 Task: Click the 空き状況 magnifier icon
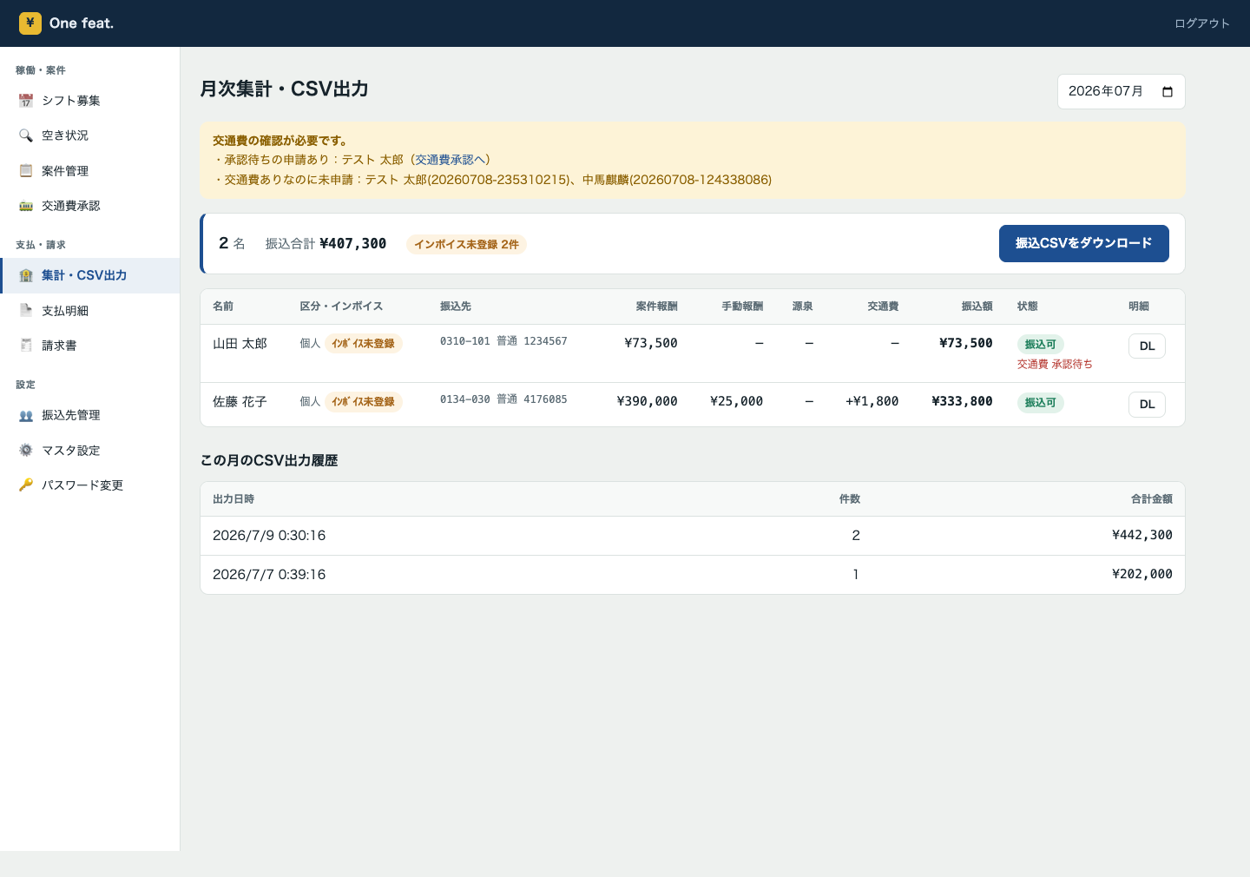26,135
